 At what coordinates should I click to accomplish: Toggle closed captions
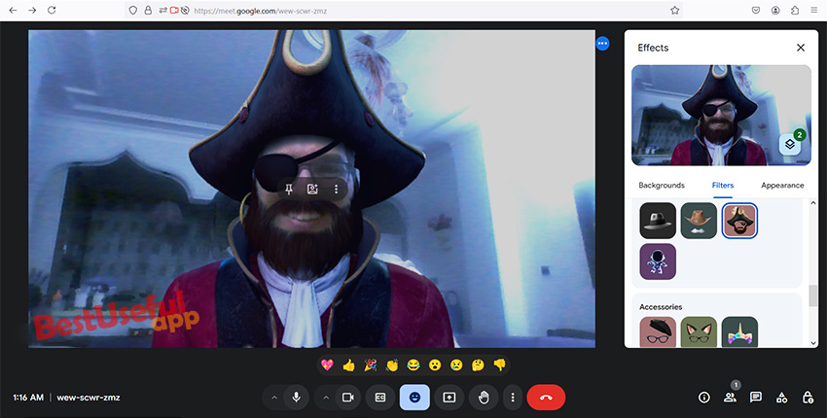pos(379,398)
